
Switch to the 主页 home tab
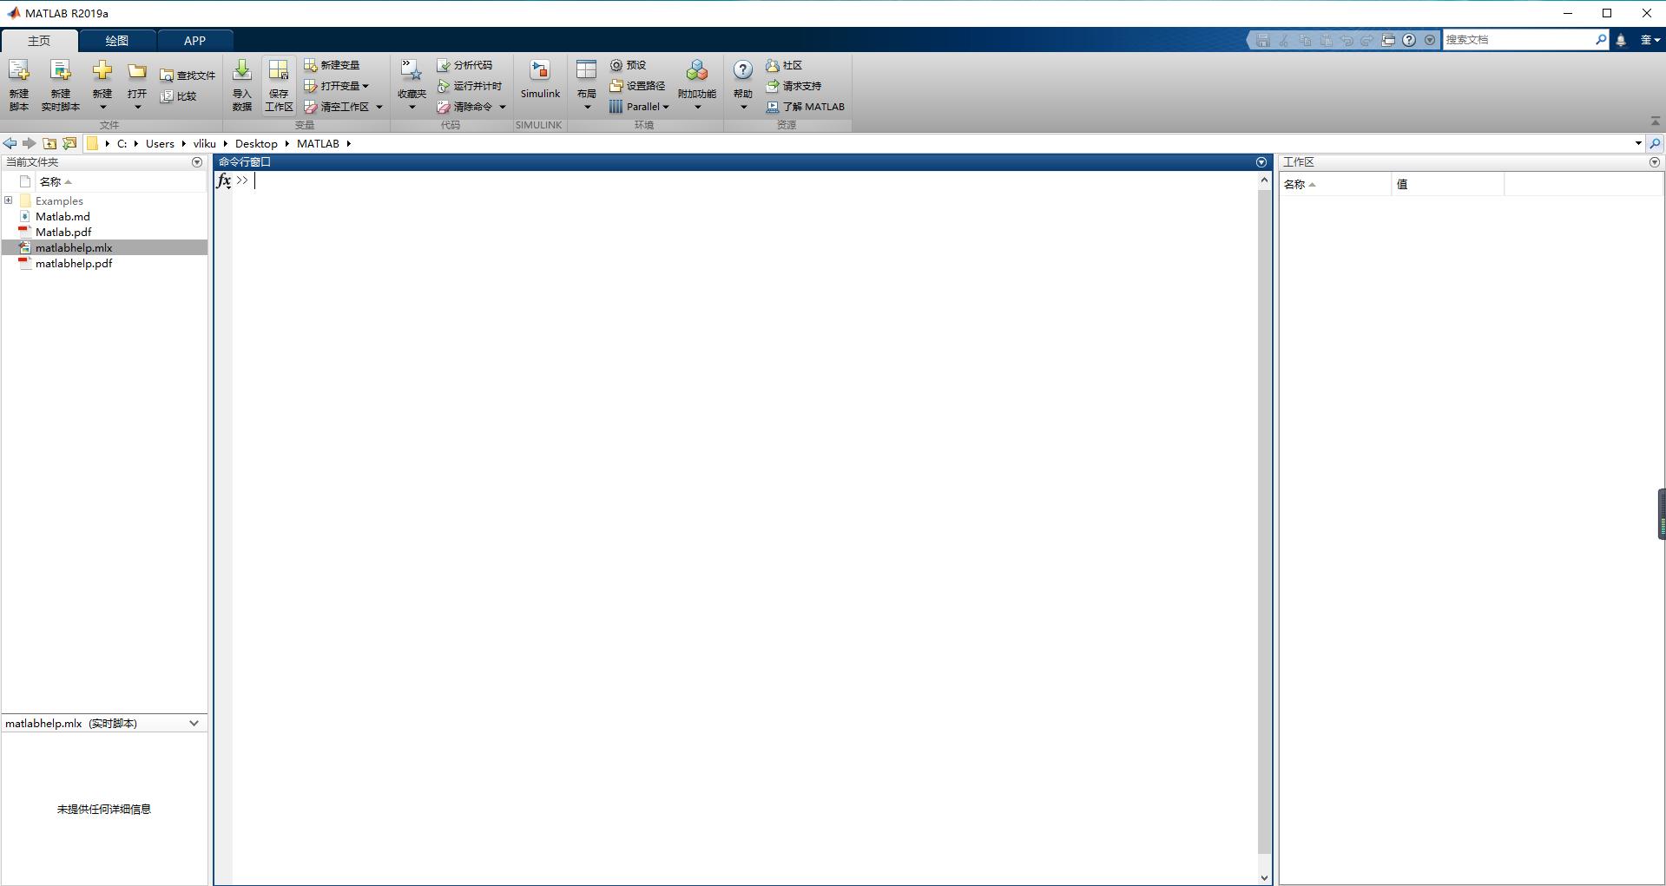(x=39, y=41)
